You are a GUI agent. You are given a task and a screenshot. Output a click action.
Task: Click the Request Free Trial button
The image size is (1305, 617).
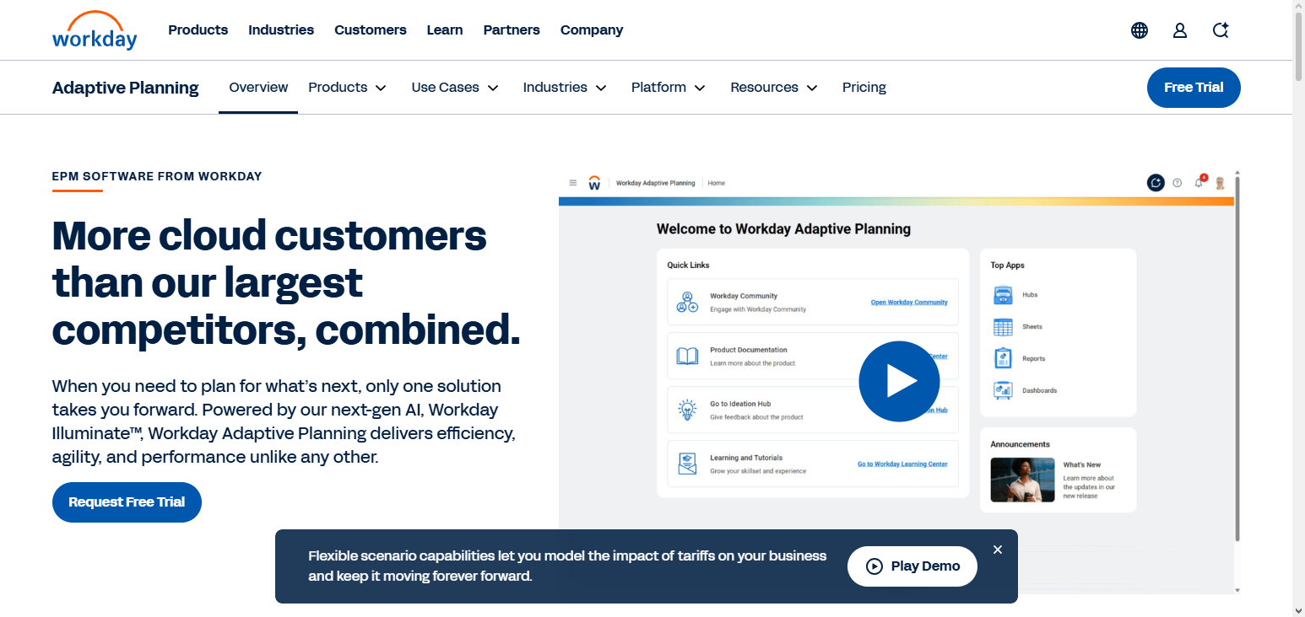click(127, 502)
